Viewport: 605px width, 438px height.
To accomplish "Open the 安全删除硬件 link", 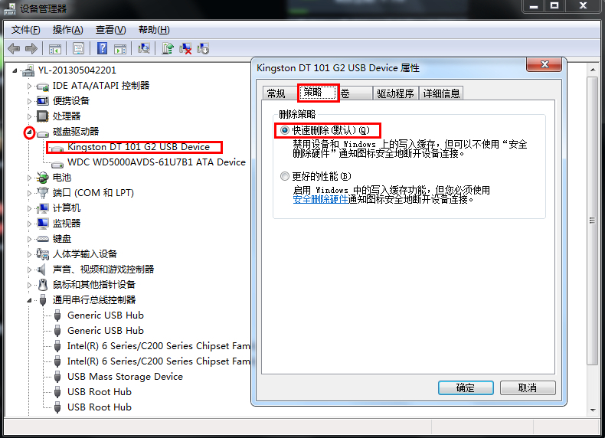I will 320,200.
